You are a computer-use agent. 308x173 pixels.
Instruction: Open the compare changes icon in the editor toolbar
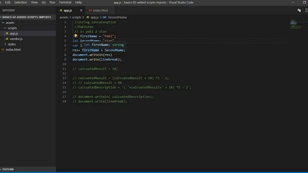tap(299, 11)
